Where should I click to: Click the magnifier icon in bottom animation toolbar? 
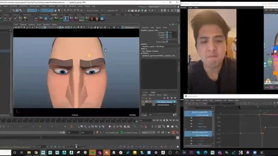click(x=177, y=127)
